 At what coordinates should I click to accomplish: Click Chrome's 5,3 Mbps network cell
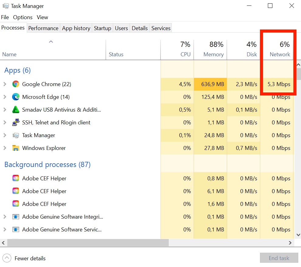(x=277, y=84)
